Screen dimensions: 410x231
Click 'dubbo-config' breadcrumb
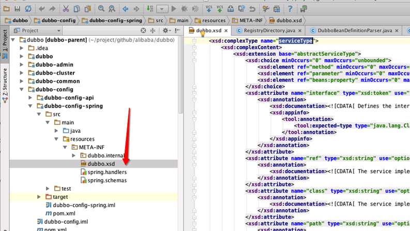tap(55, 20)
